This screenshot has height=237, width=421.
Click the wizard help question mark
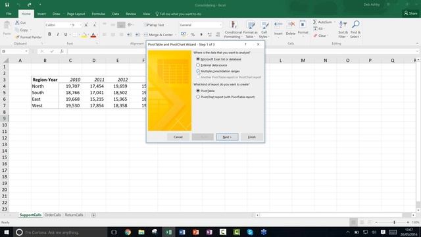coord(245,44)
